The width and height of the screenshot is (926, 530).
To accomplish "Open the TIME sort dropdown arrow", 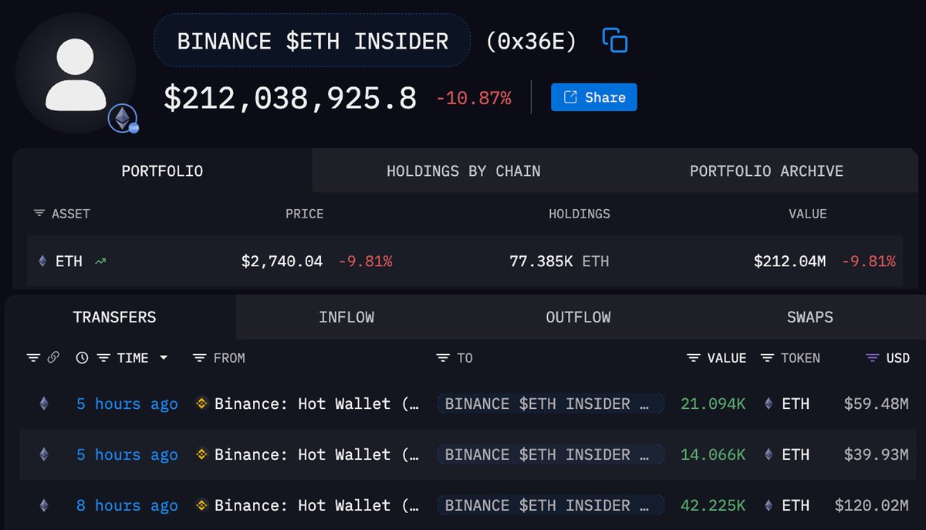I will click(164, 358).
